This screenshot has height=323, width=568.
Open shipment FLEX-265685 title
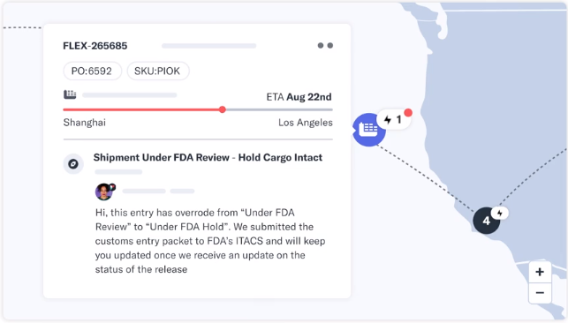pos(95,46)
